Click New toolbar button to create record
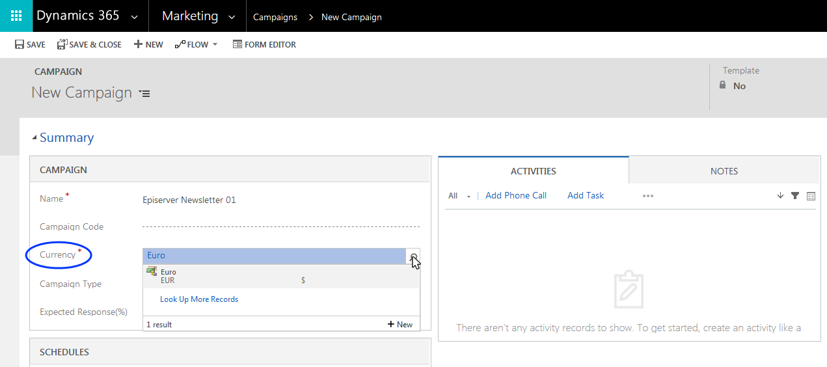827x367 pixels. point(148,45)
